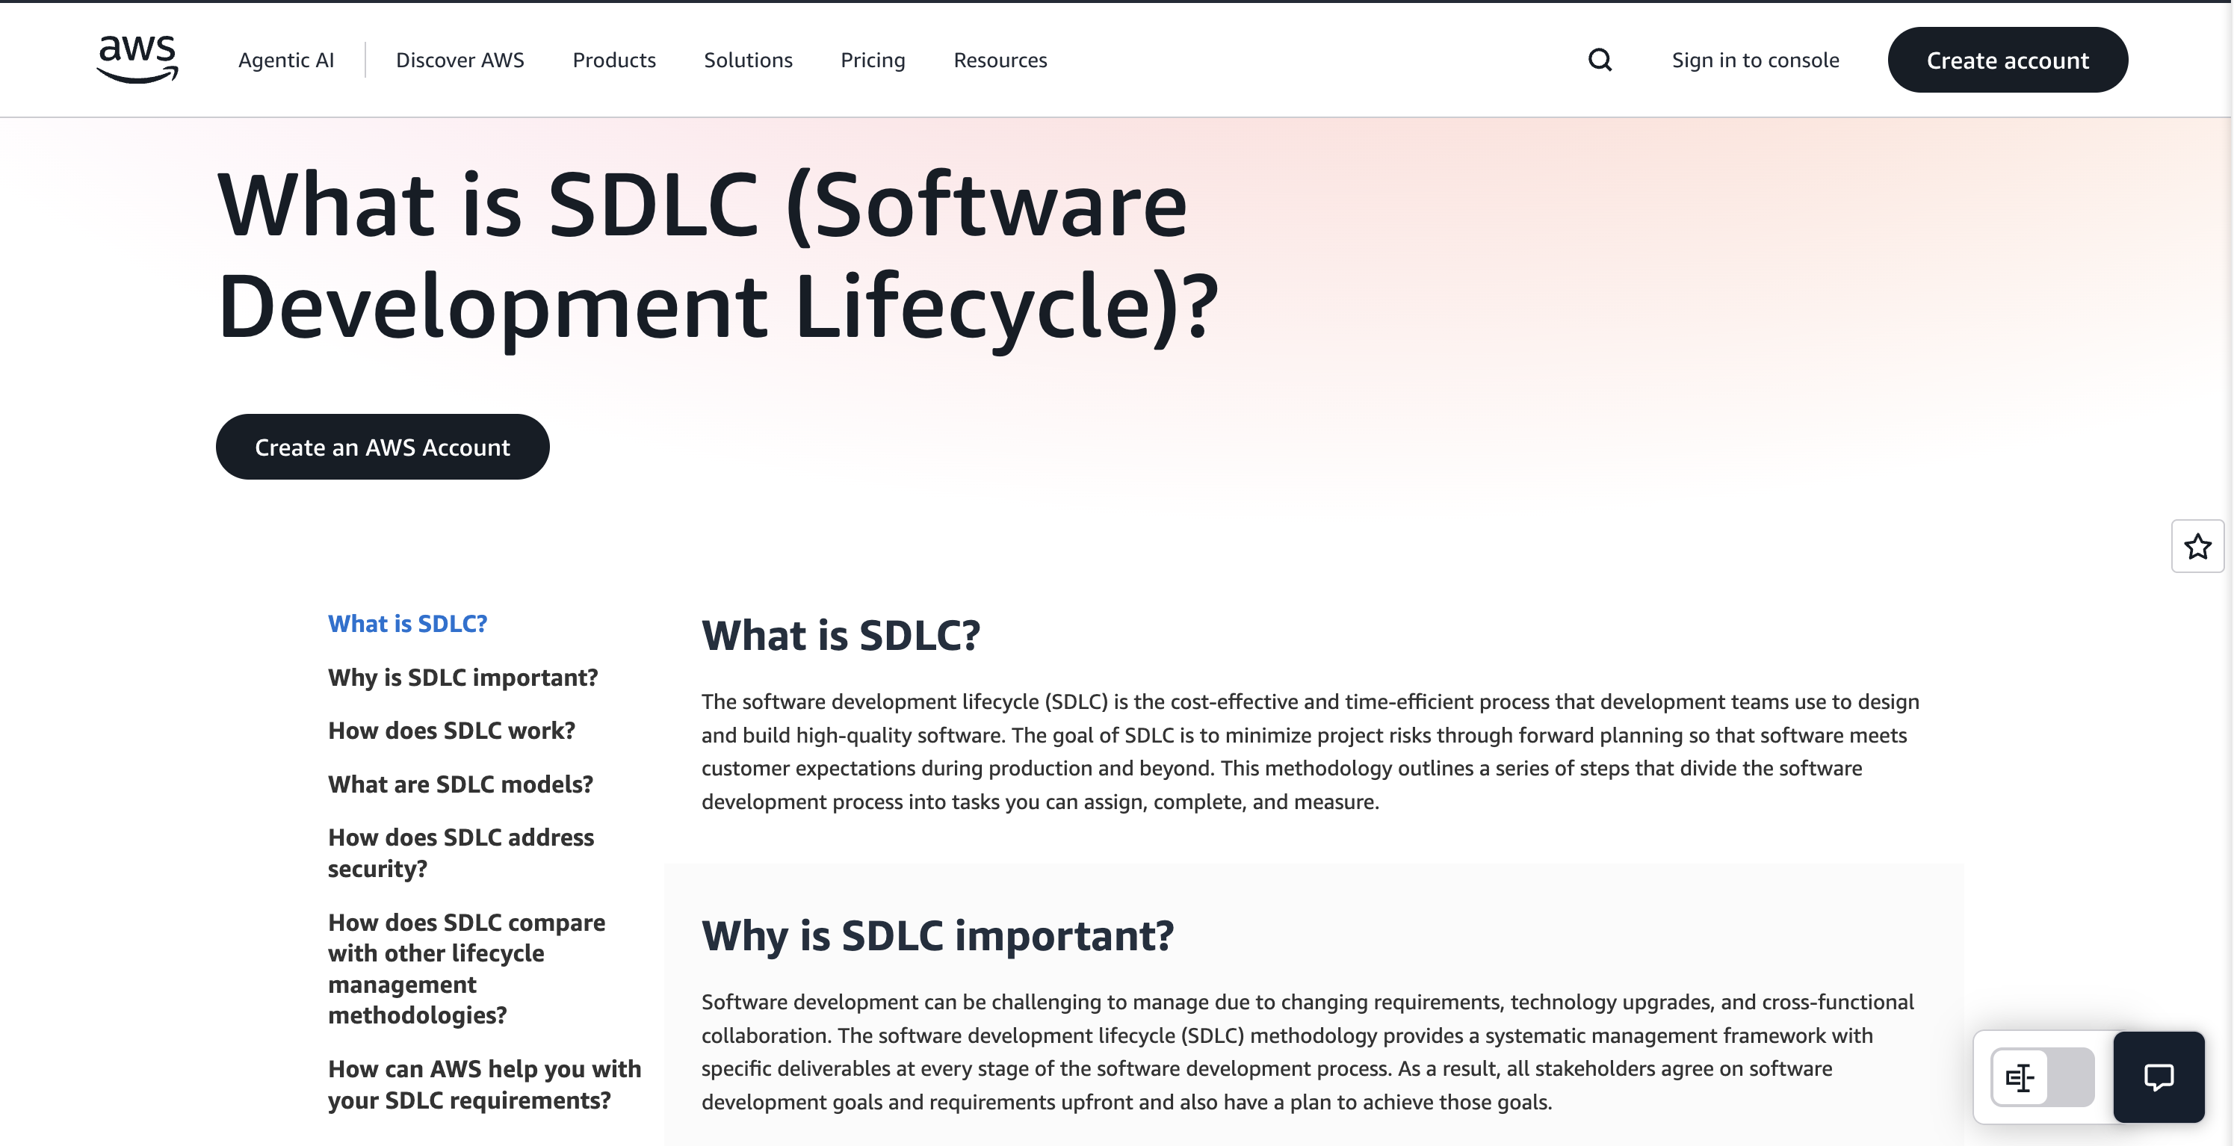Open the Products dropdown menu

[614, 60]
